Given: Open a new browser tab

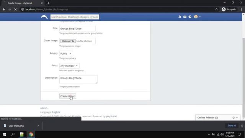Looking at the screenshot, I should (49, 3).
